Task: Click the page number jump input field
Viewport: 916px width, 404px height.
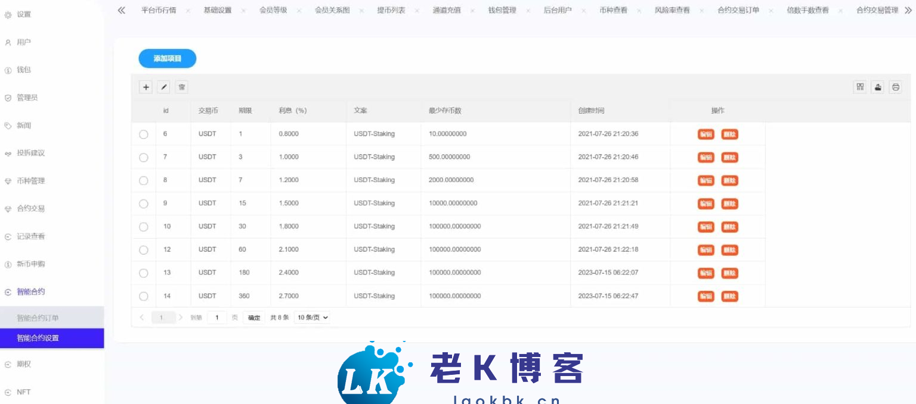Action: click(x=217, y=318)
